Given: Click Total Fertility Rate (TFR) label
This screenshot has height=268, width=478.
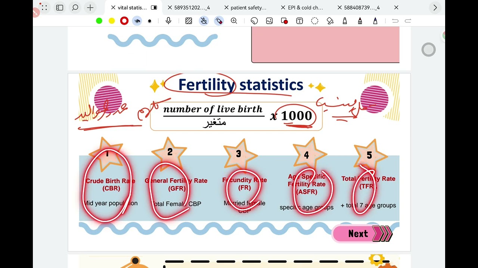Looking at the screenshot, I should pyautogui.click(x=368, y=182).
